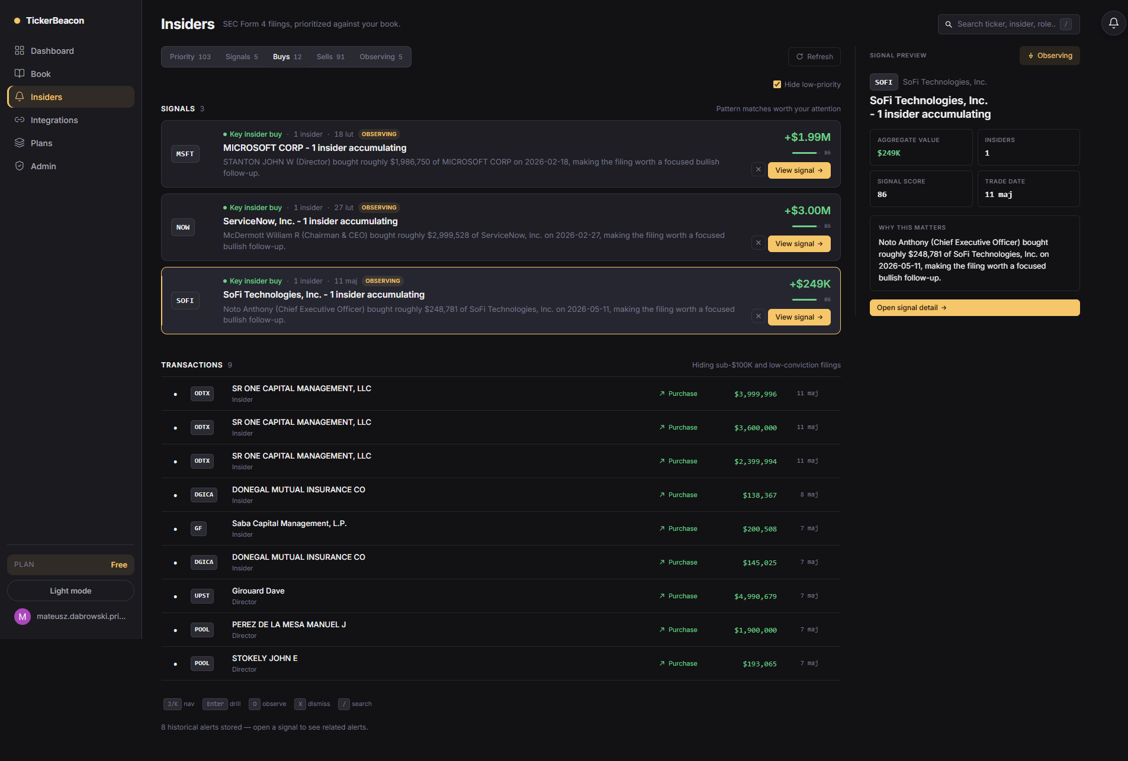1128x761 pixels.
Task: Click the ServiceNow signal score bar
Action: click(x=805, y=226)
